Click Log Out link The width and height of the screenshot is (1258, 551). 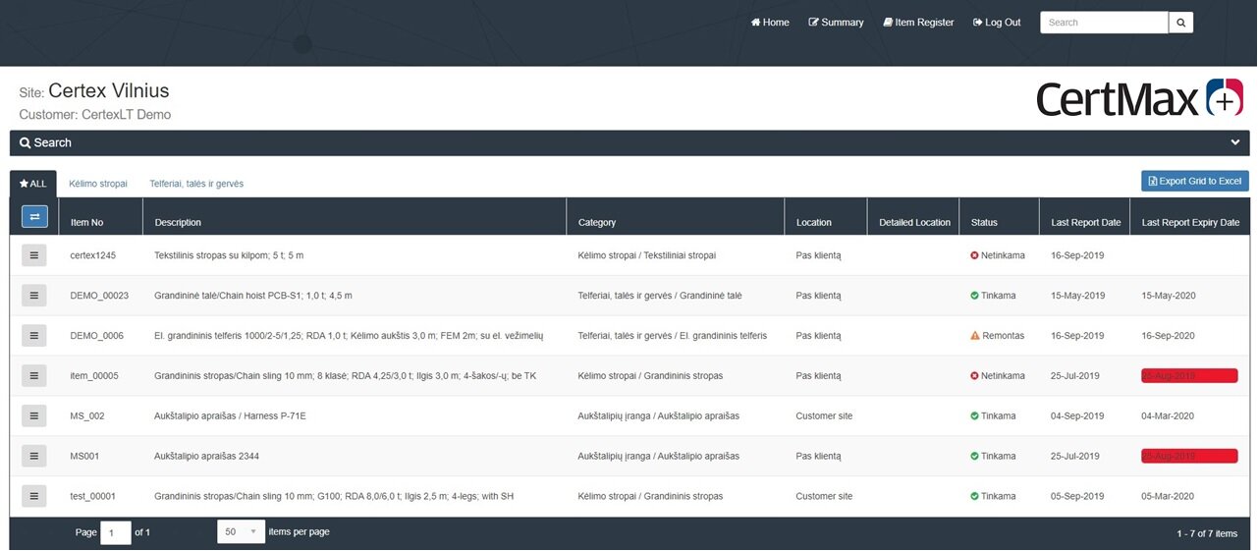(x=997, y=23)
